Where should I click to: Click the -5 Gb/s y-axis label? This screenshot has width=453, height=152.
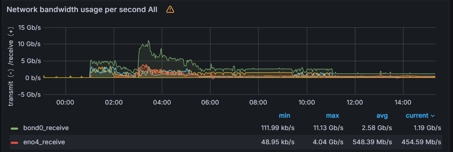pos(29,95)
